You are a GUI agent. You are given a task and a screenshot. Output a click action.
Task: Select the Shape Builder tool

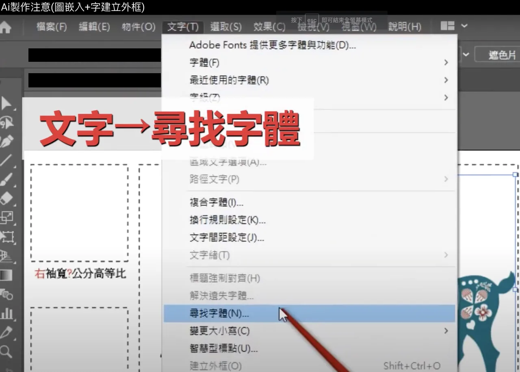(6, 294)
